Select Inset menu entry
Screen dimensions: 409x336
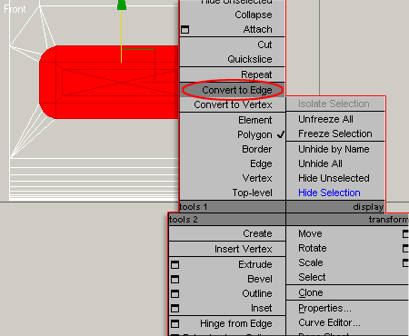(261, 308)
